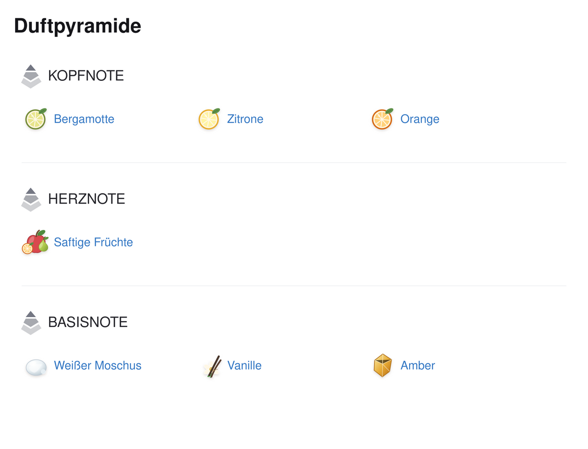This screenshot has width=588, height=449.
Task: Click the Vanille pod flower icon
Action: (211, 366)
